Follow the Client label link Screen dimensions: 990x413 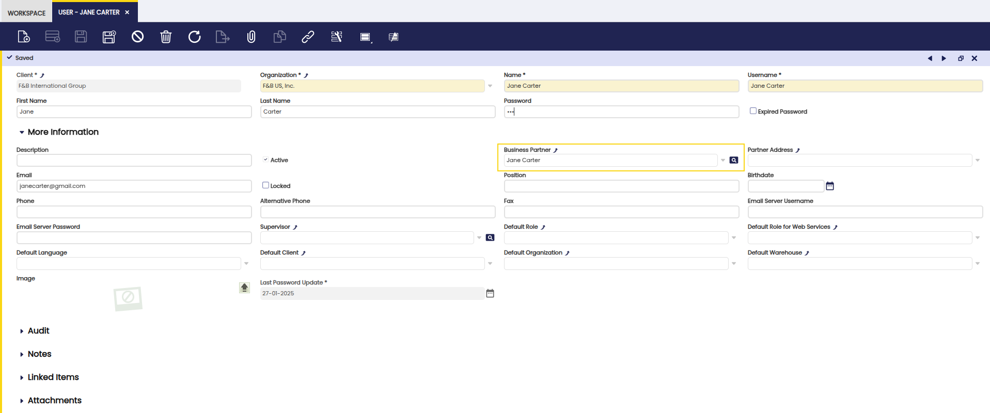[x=42, y=75]
